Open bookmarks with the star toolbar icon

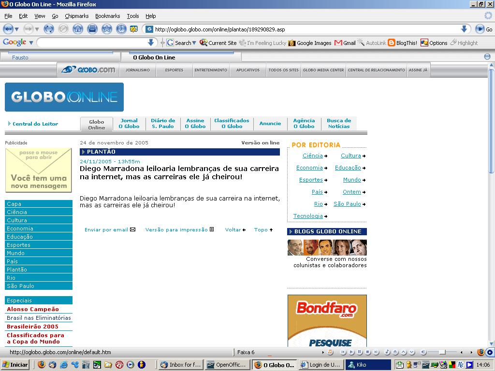pos(107,29)
